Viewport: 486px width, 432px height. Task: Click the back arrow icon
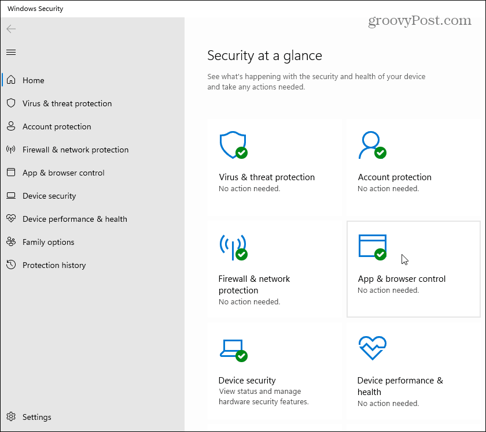(11, 29)
